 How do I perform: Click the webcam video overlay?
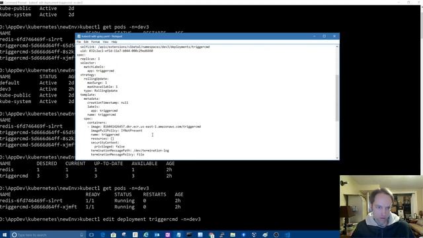click(381, 207)
